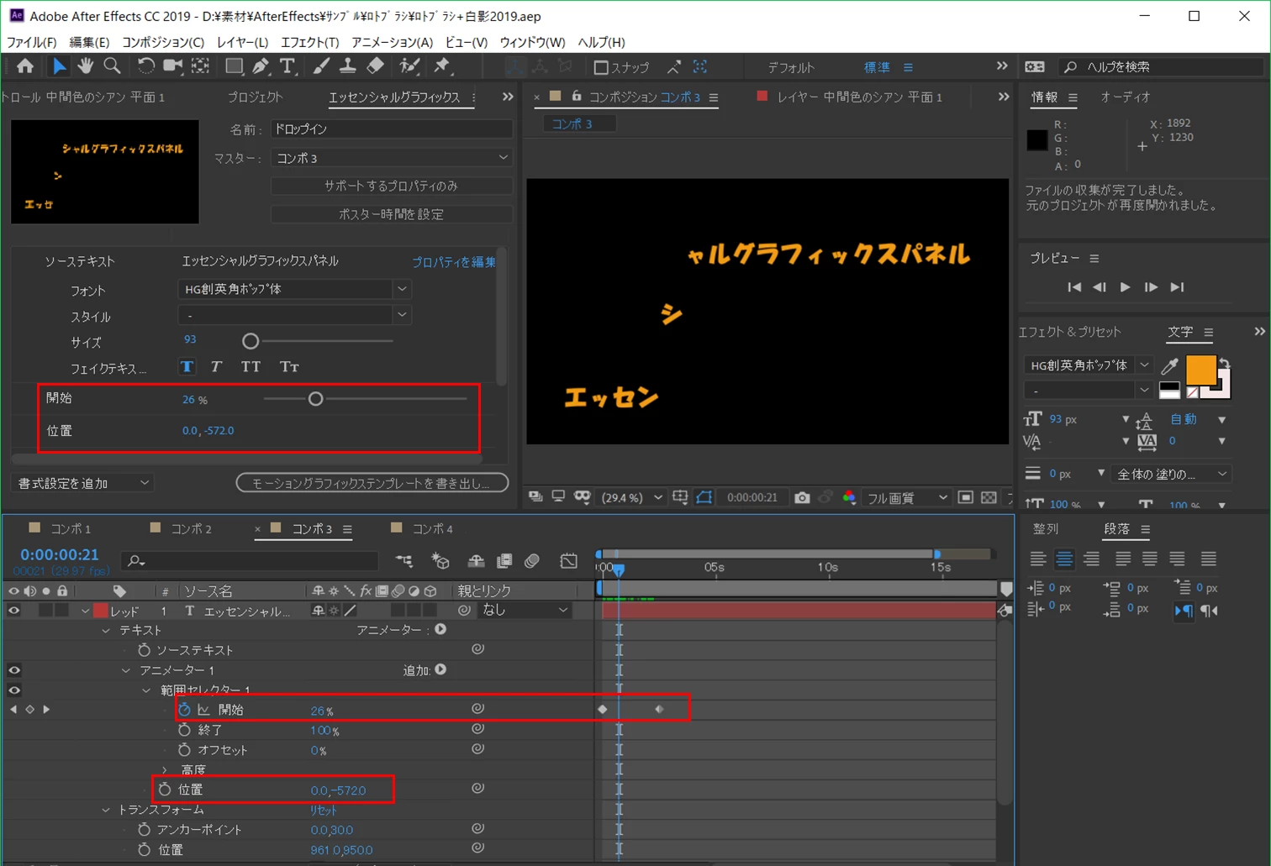
Task: Click the 開始 slider handle
Action: [315, 399]
